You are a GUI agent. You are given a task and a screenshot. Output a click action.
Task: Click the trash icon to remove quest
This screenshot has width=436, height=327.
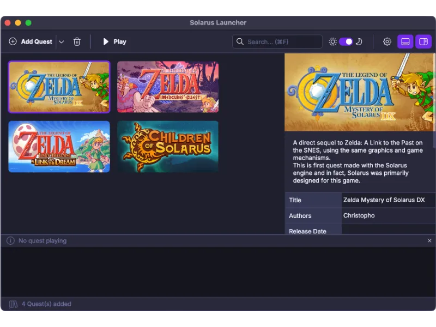tap(77, 42)
